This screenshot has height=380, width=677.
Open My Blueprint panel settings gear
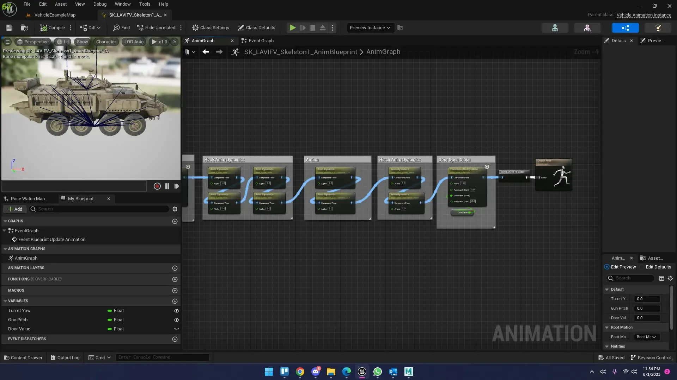point(175,209)
